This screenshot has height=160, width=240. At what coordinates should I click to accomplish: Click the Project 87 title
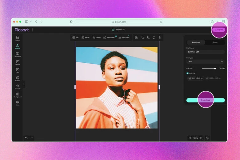click(120, 30)
